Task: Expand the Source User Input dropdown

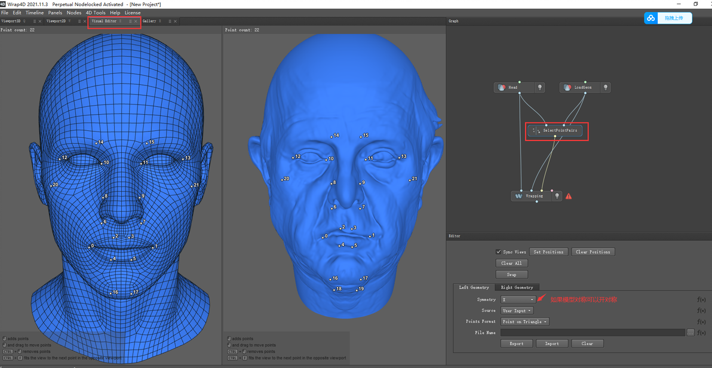Action: [x=517, y=311]
